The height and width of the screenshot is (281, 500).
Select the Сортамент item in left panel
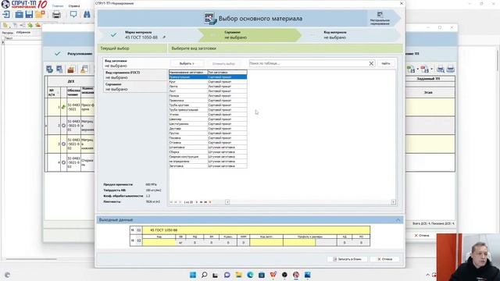(135, 87)
